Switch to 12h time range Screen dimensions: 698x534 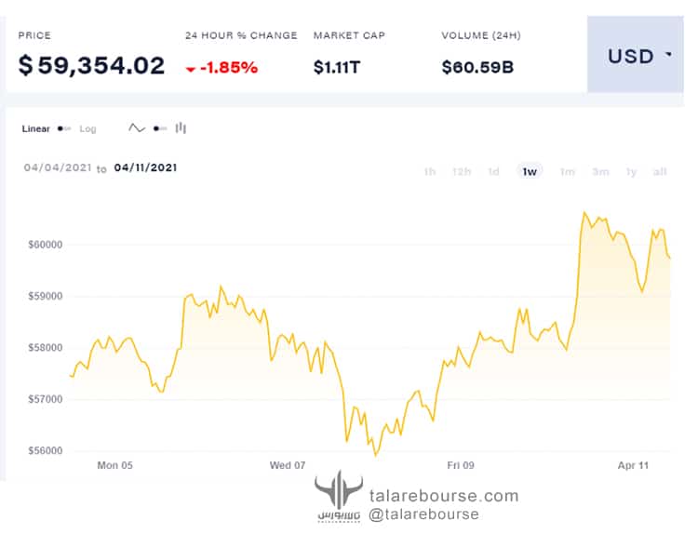point(462,171)
